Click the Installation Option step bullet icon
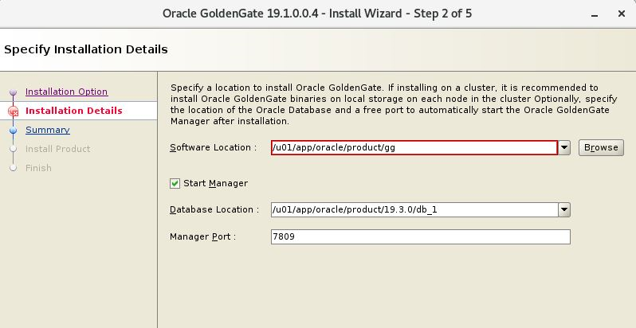The image size is (636, 328). click(14, 92)
